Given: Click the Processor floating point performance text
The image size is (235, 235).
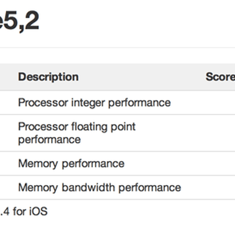Looking at the screenshot, I should click(x=77, y=133).
